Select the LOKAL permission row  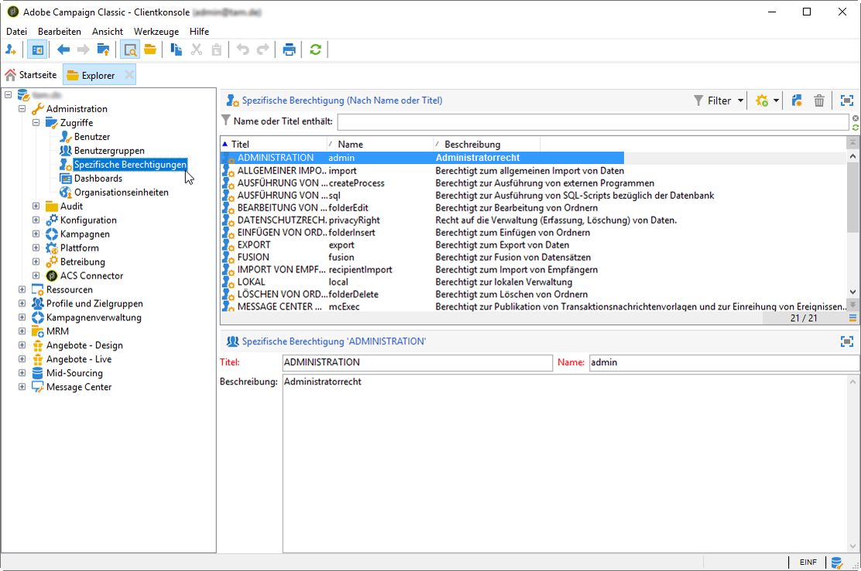point(533,282)
